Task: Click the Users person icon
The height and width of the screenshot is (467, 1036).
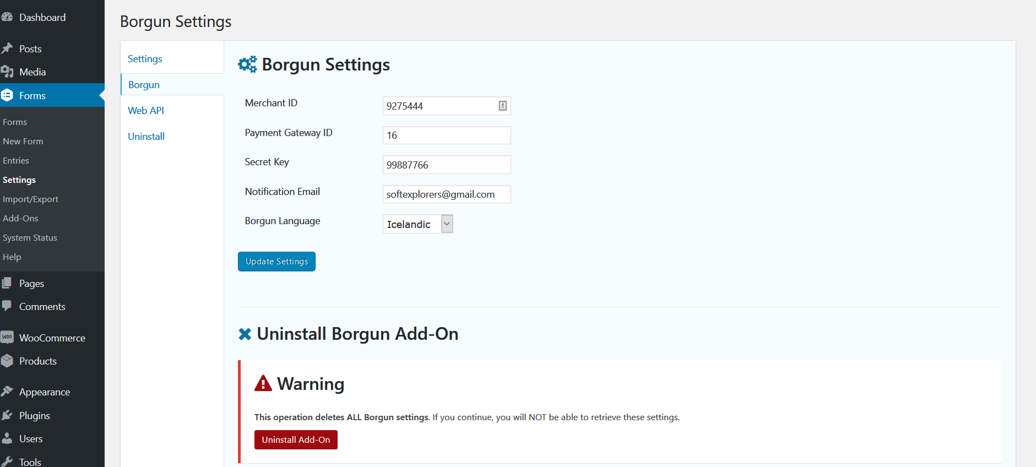Action: [x=7, y=438]
